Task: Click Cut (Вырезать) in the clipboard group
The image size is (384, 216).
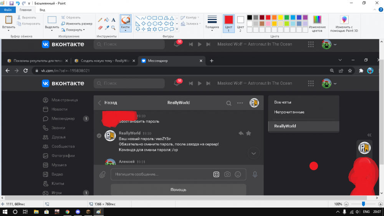Action: [26, 17]
